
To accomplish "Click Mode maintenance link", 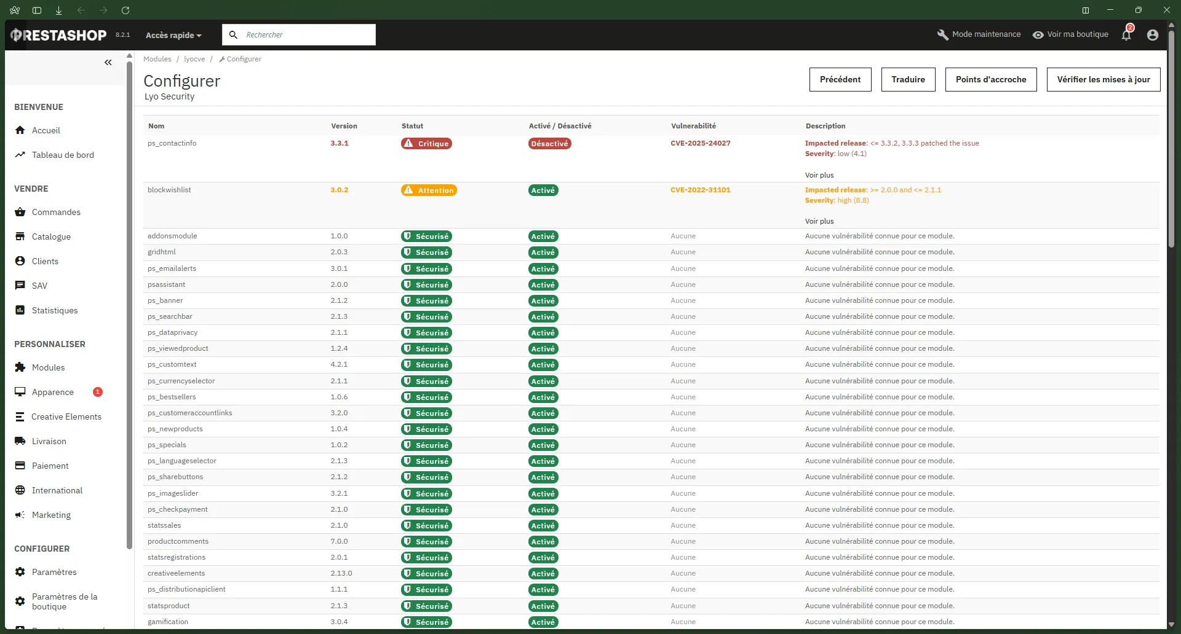I will click(979, 34).
